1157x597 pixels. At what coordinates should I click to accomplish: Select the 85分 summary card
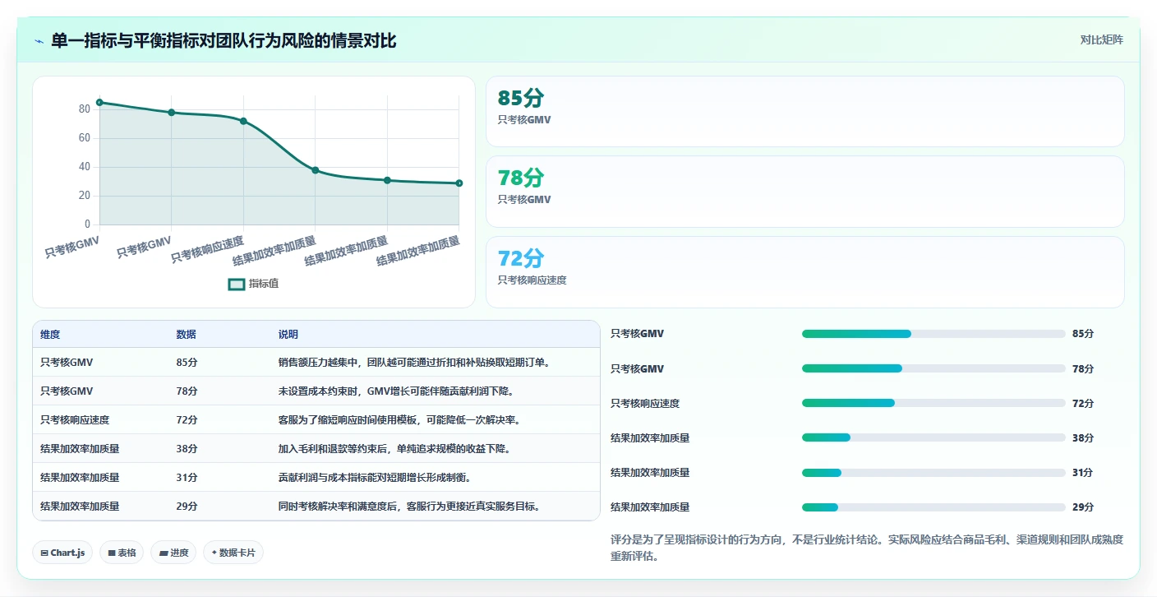[x=804, y=111]
